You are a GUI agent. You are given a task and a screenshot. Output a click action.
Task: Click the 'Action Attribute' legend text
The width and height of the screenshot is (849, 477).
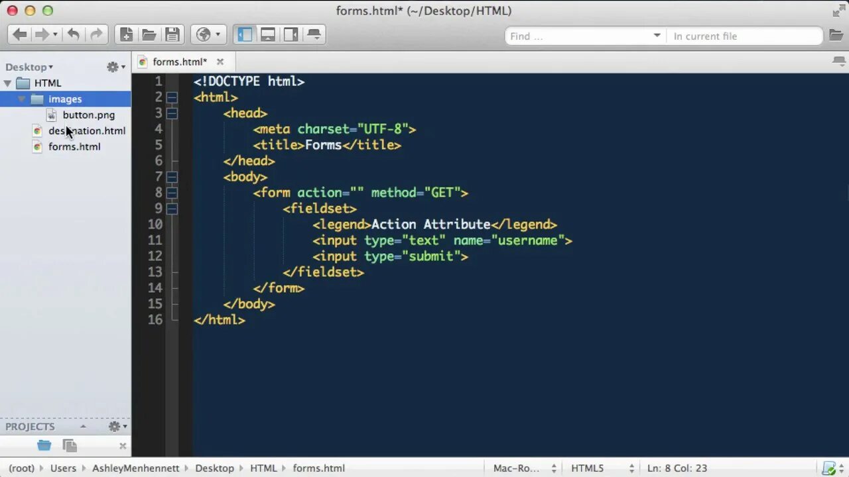tap(430, 225)
